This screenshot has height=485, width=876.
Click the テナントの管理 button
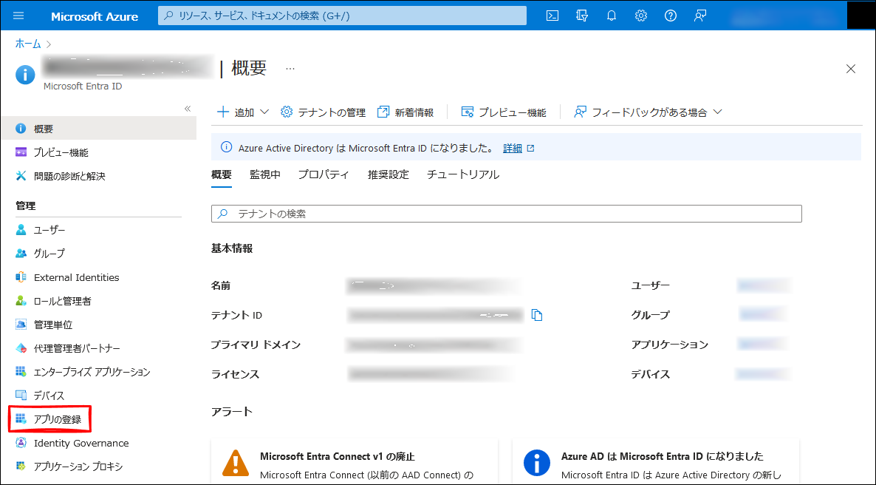pyautogui.click(x=324, y=112)
